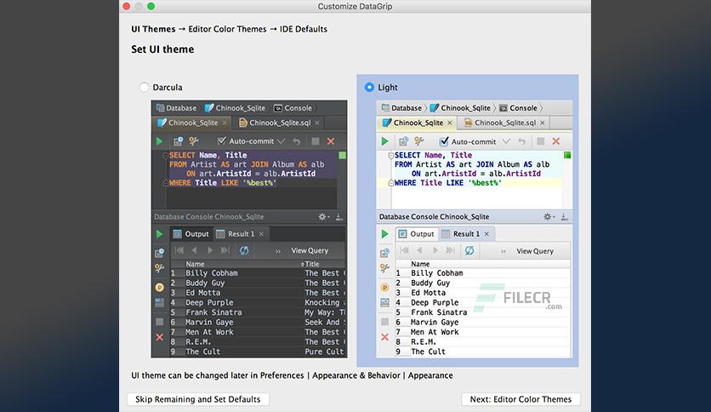Click red cancel X in Darcula editor toolbar

pyautogui.click(x=331, y=141)
